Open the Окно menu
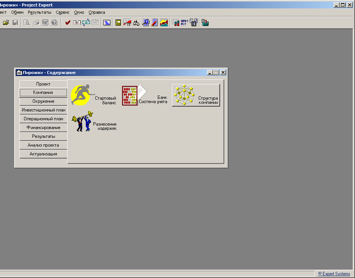This screenshot has height=278, width=355. coord(79,12)
